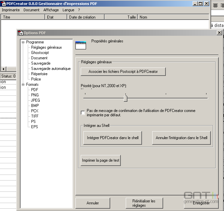This screenshot has width=224, height=211.
Task: Click the Propriétés générales window icon
Action: pos(81,45)
